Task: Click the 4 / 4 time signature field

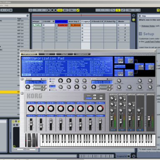Action: click(x=4, y=10)
